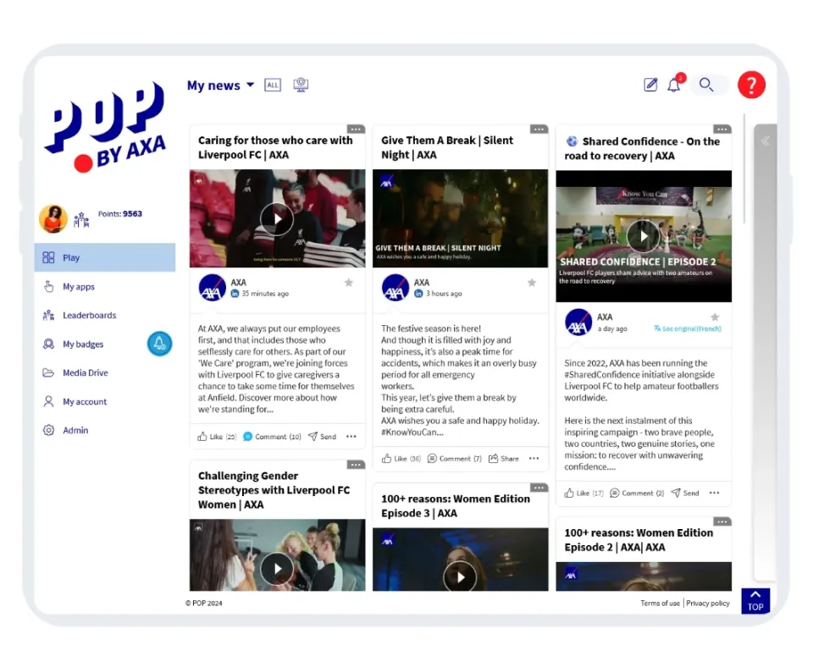This screenshot has height=667, width=813.
Task: Open Terms of use link
Action: 660,604
